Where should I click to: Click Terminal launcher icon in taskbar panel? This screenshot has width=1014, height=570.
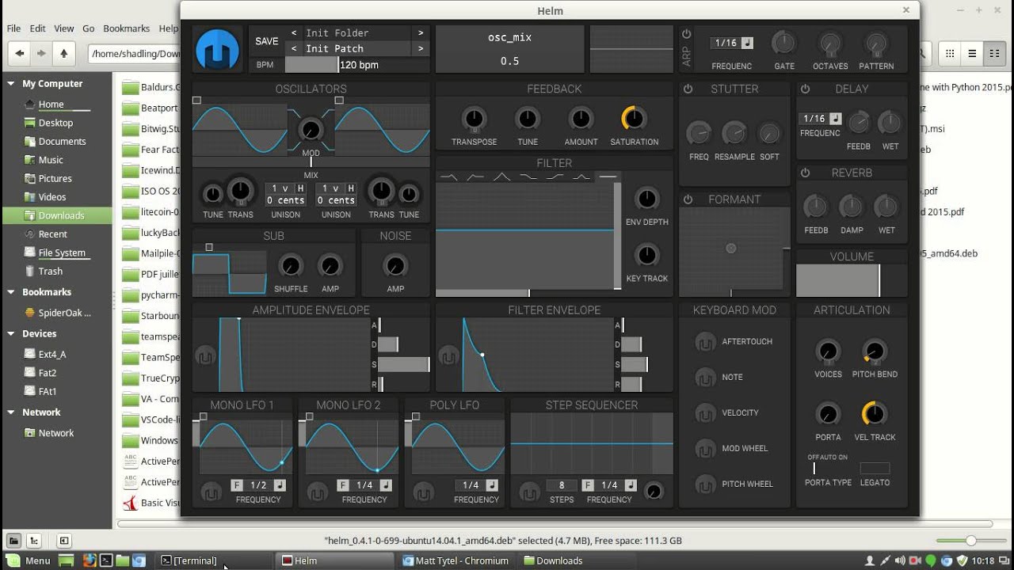(x=105, y=560)
